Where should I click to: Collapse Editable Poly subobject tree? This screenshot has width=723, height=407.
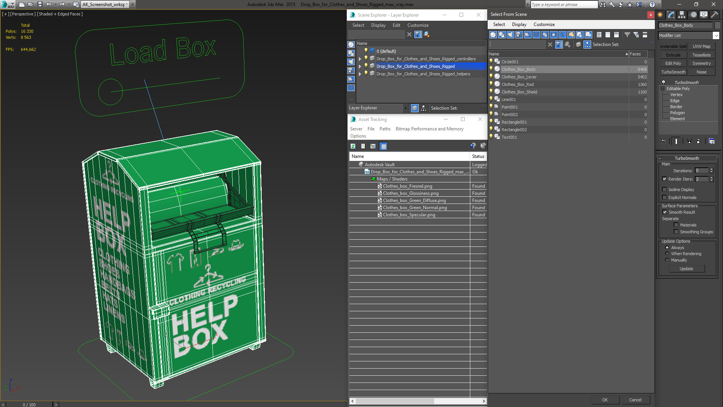coord(662,89)
